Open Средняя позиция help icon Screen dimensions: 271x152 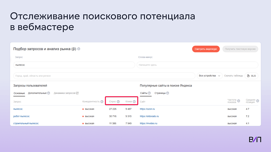tap(258, 101)
